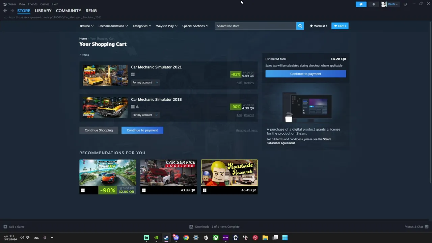Open the View menu

tap(22, 4)
